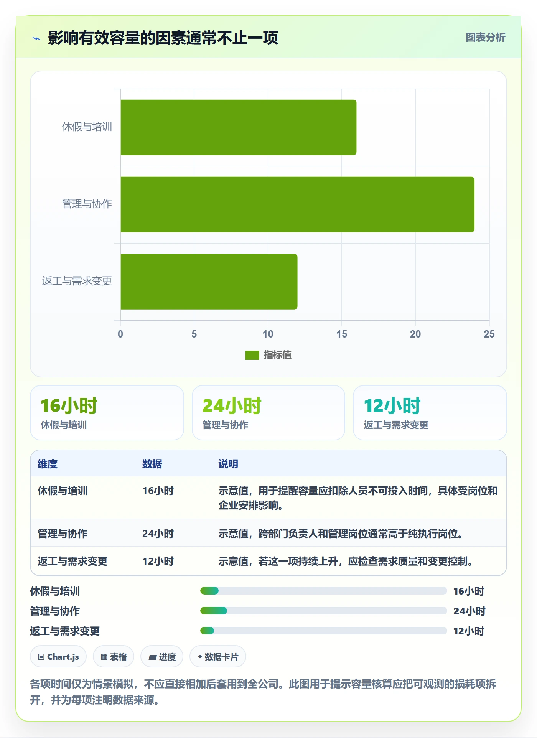Click the title 影响有效容量的因素通常不止一项

pos(163,38)
